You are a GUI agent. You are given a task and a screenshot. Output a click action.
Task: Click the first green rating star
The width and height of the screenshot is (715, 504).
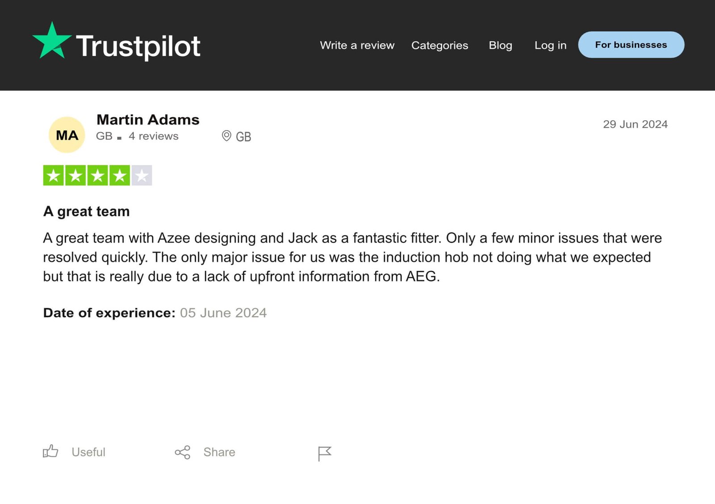point(54,175)
